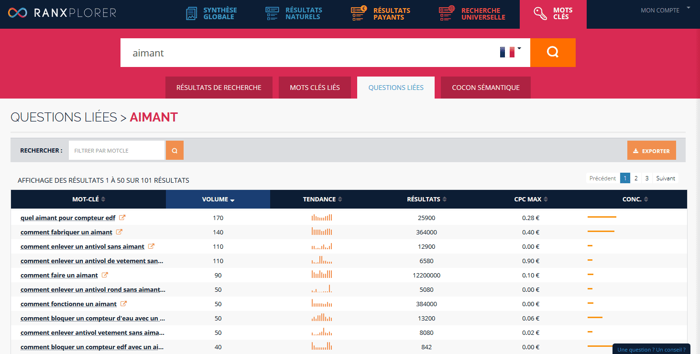700x354 pixels.
Task: Open the country flag dropdown arrow
Action: tap(519, 48)
